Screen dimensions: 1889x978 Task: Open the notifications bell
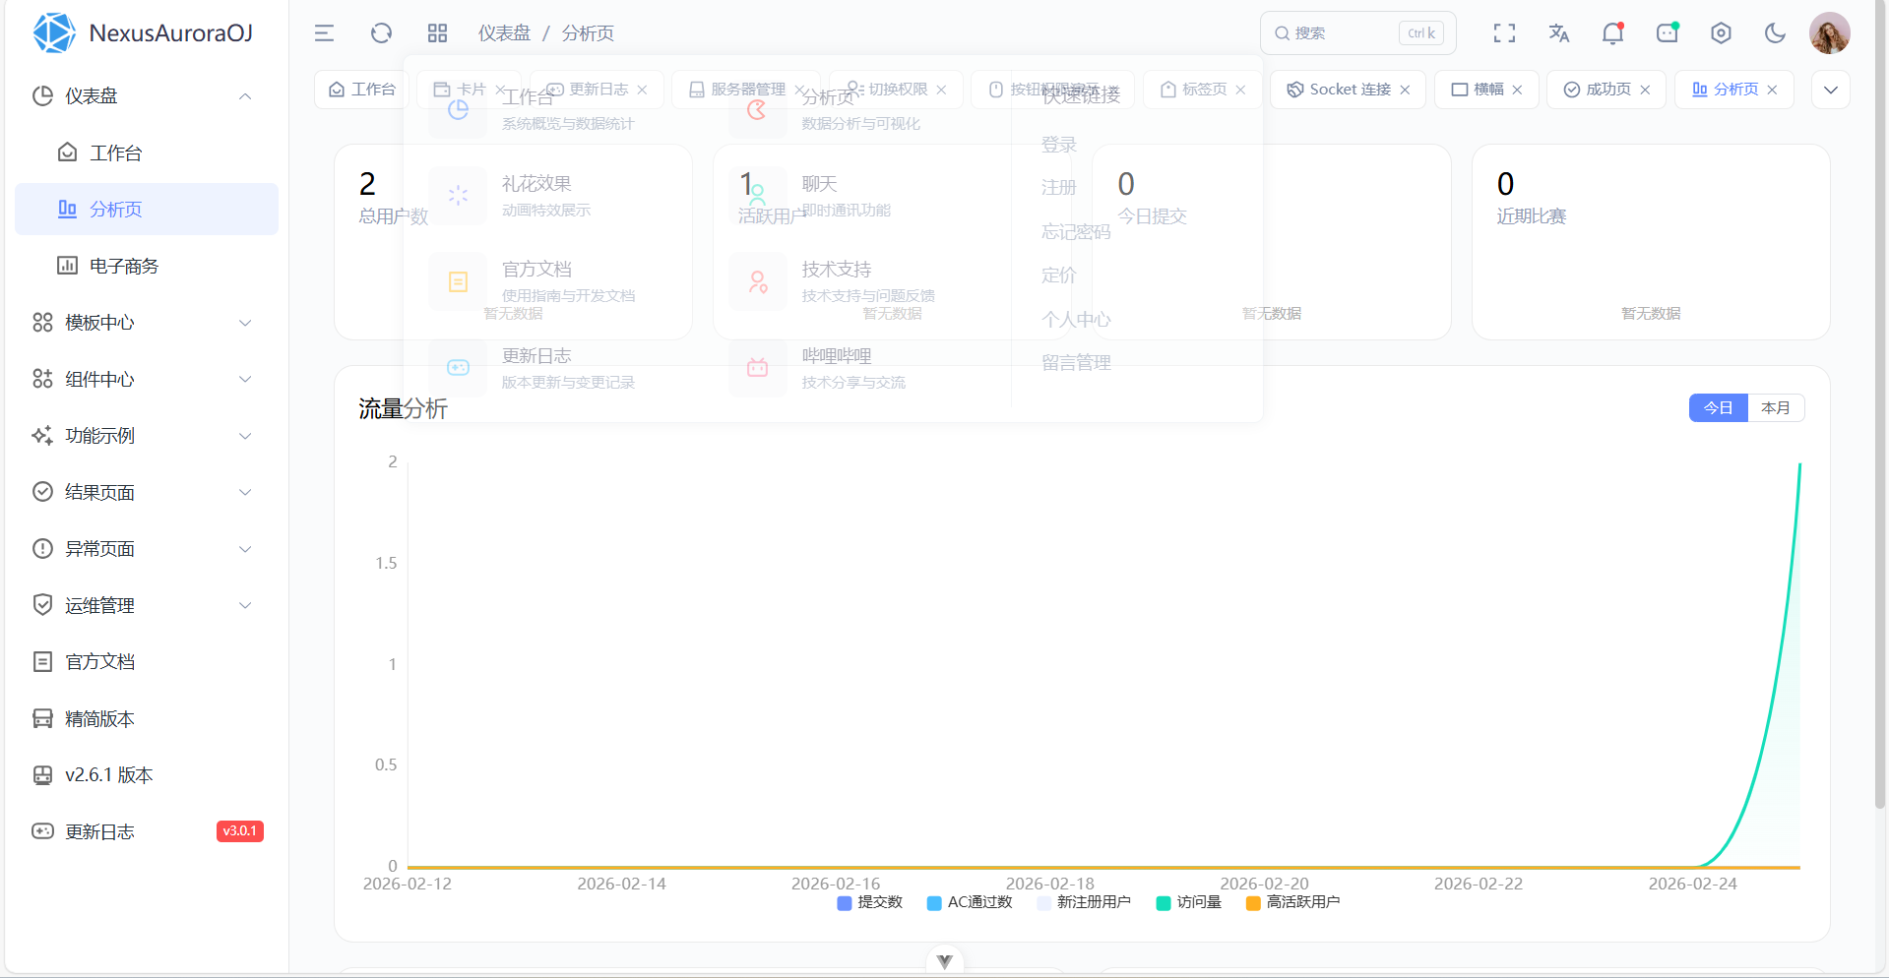point(1612,32)
